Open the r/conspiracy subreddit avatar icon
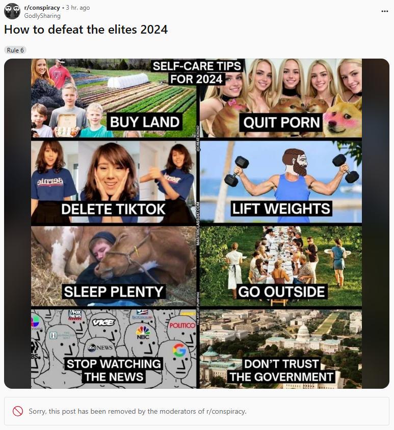 tap(12, 11)
